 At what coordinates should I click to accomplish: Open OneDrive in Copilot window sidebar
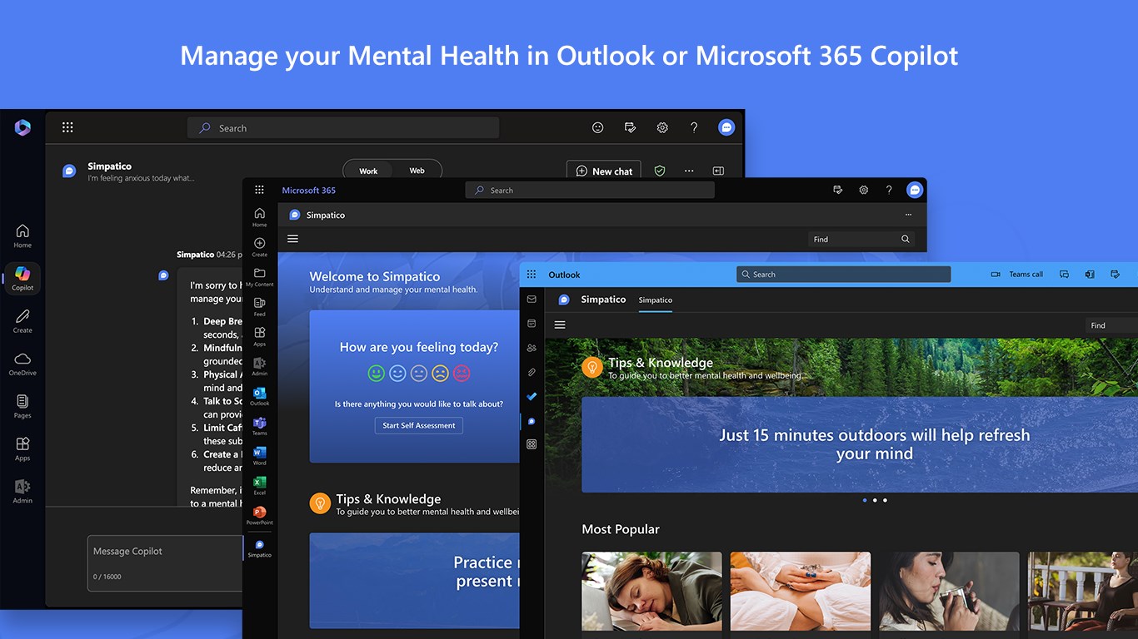tap(22, 364)
